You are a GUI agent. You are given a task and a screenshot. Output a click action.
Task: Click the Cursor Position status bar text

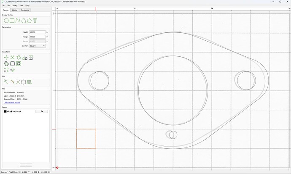(x=26, y=172)
